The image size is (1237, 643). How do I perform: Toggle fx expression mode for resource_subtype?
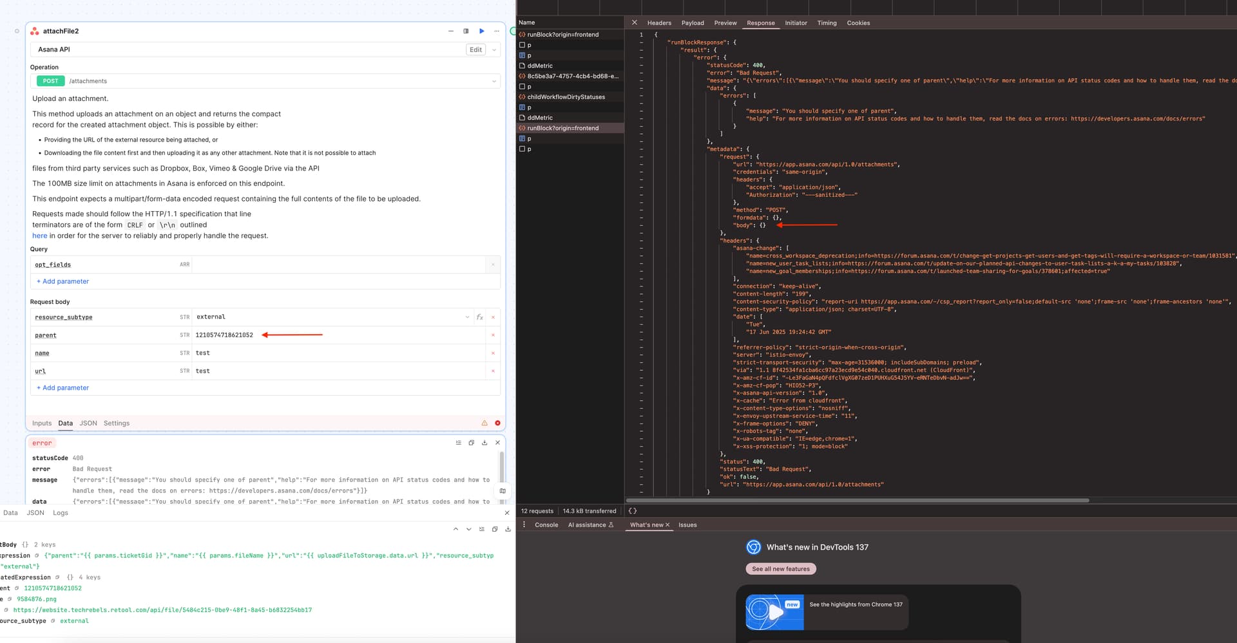[x=479, y=317]
